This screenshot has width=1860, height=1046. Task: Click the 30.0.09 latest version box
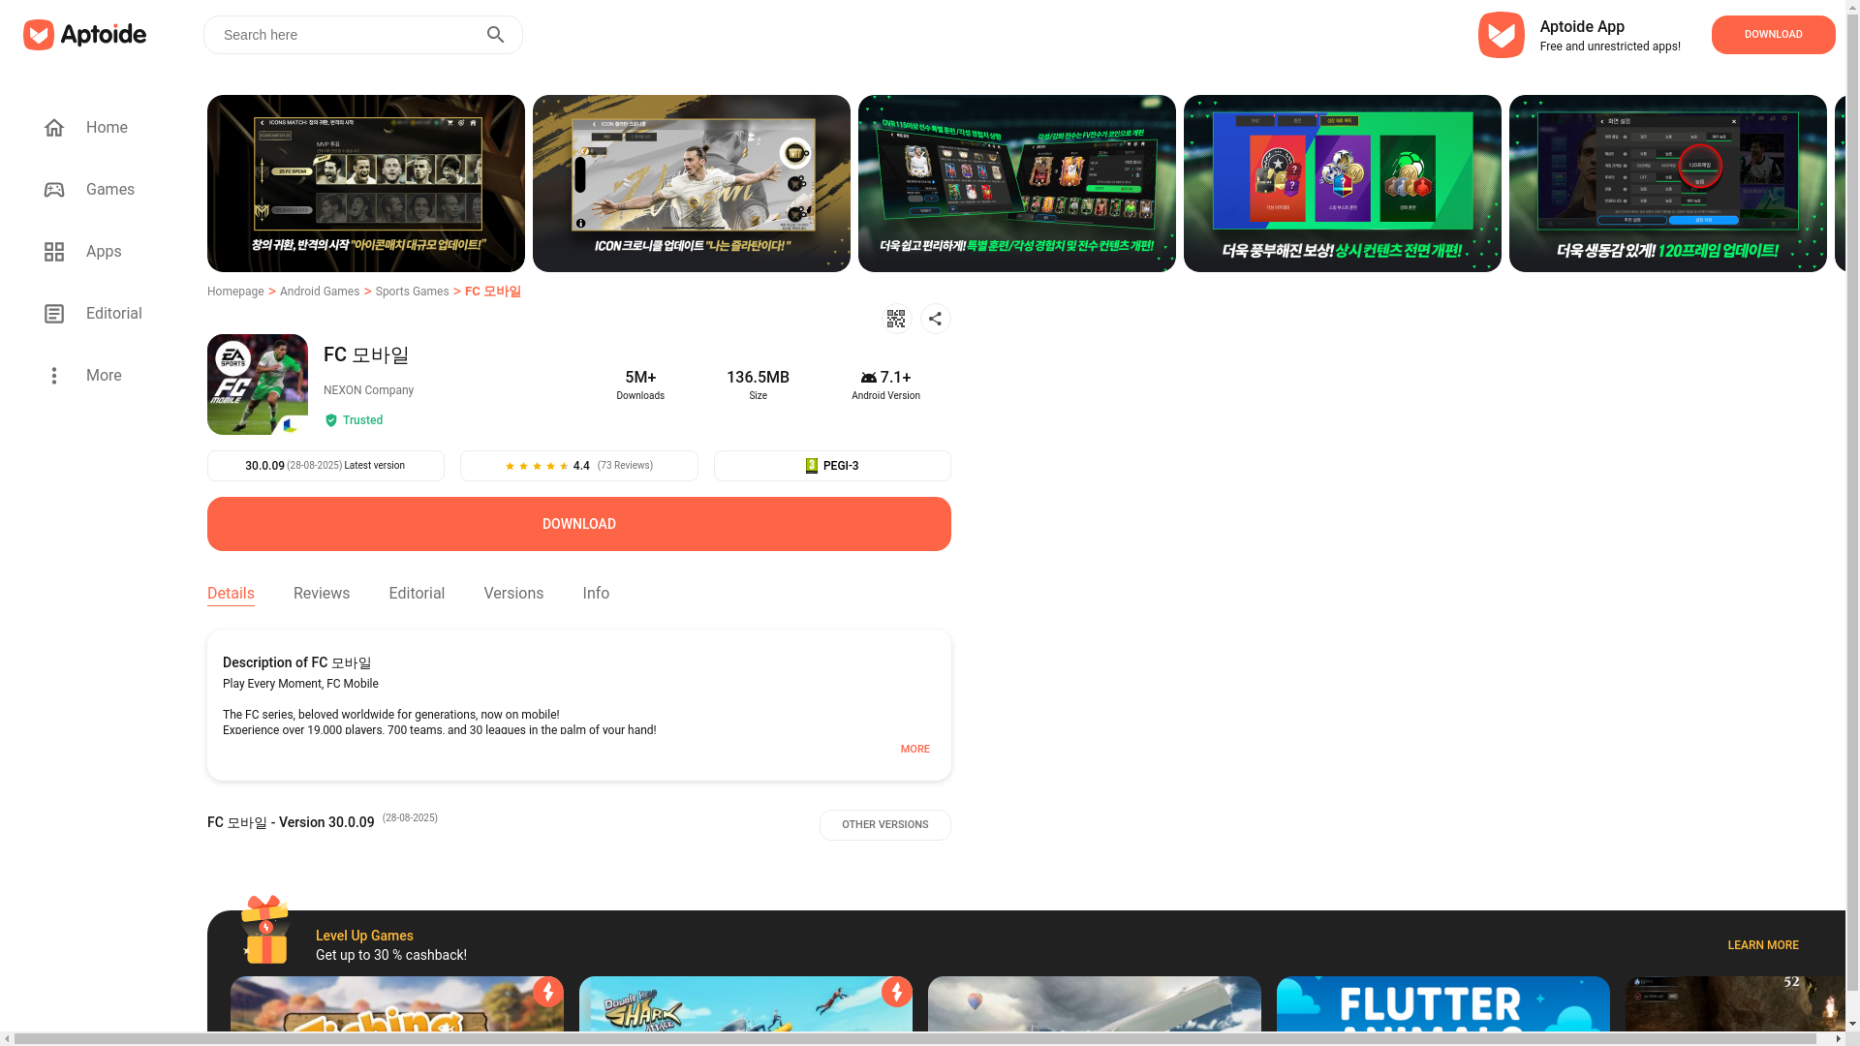coord(325,466)
